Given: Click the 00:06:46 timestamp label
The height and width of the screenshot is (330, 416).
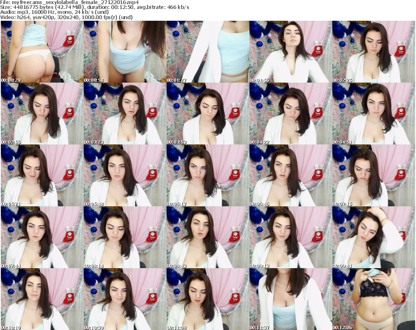Looking at the screenshot, I should pos(260,204).
